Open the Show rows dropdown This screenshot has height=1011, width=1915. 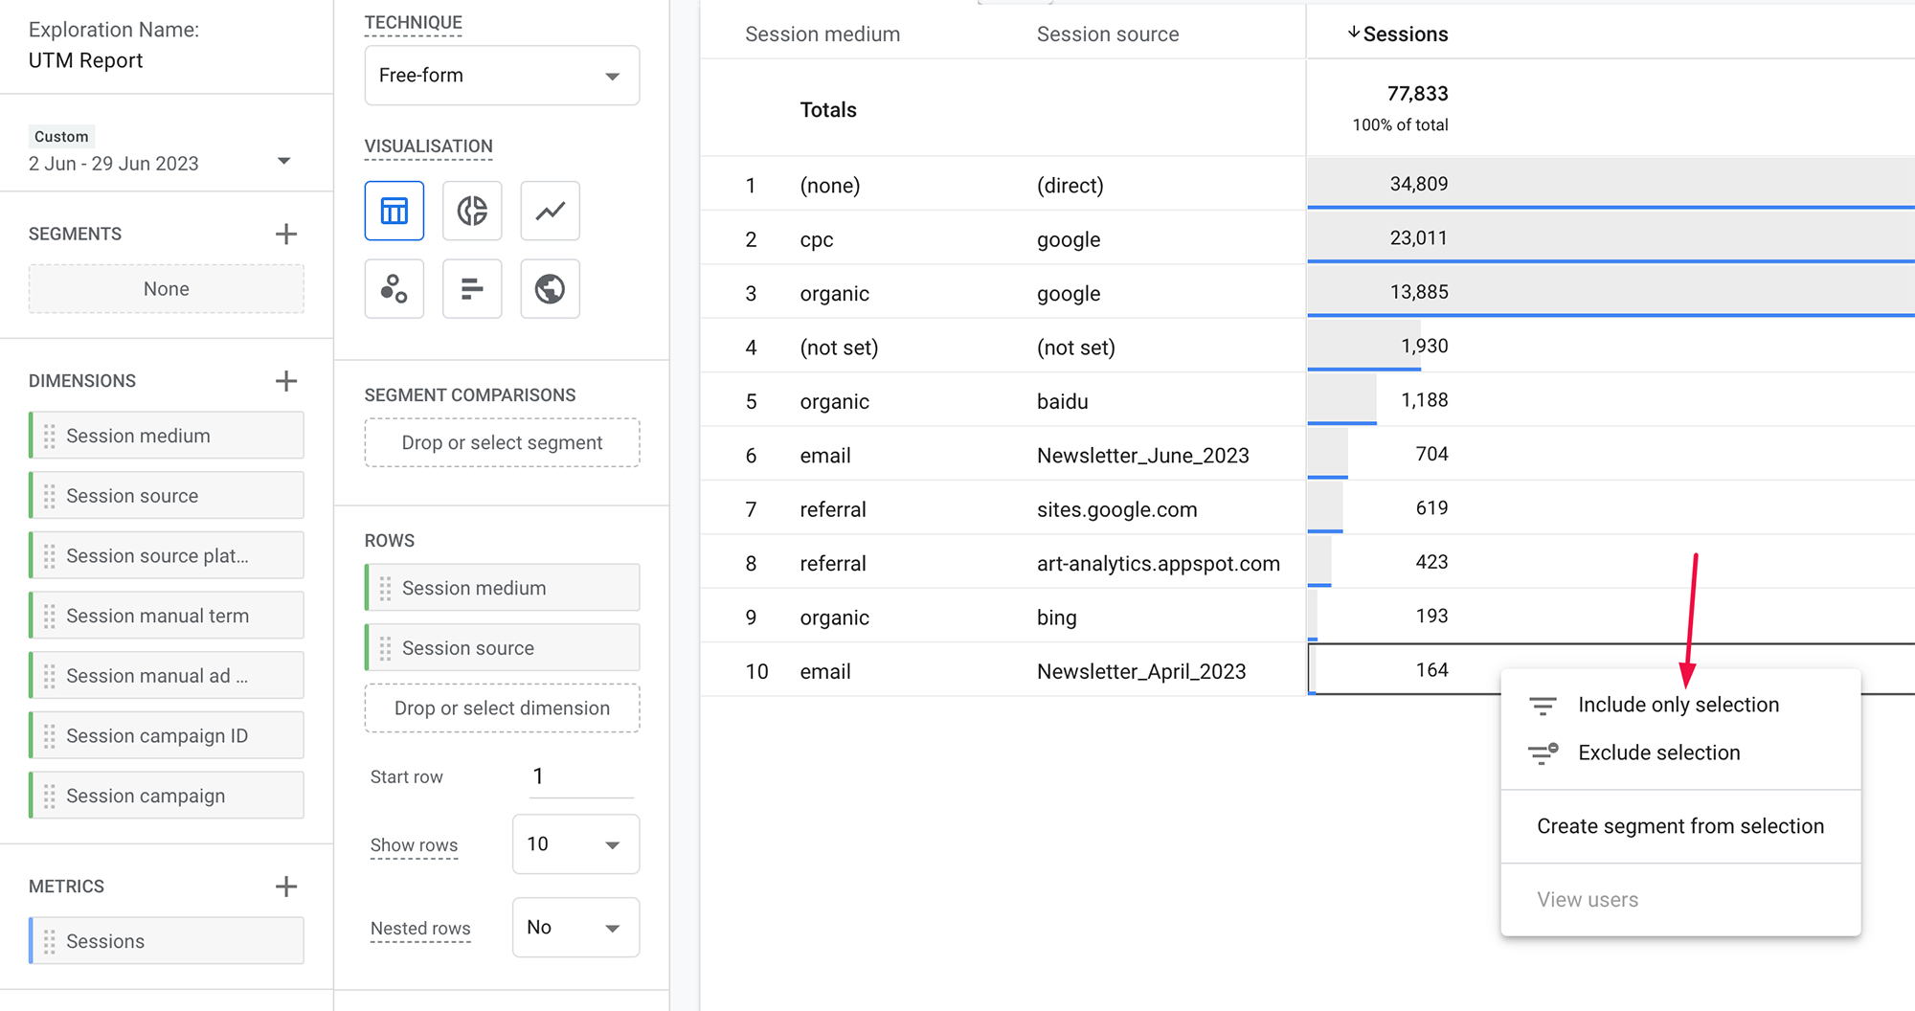(x=574, y=843)
